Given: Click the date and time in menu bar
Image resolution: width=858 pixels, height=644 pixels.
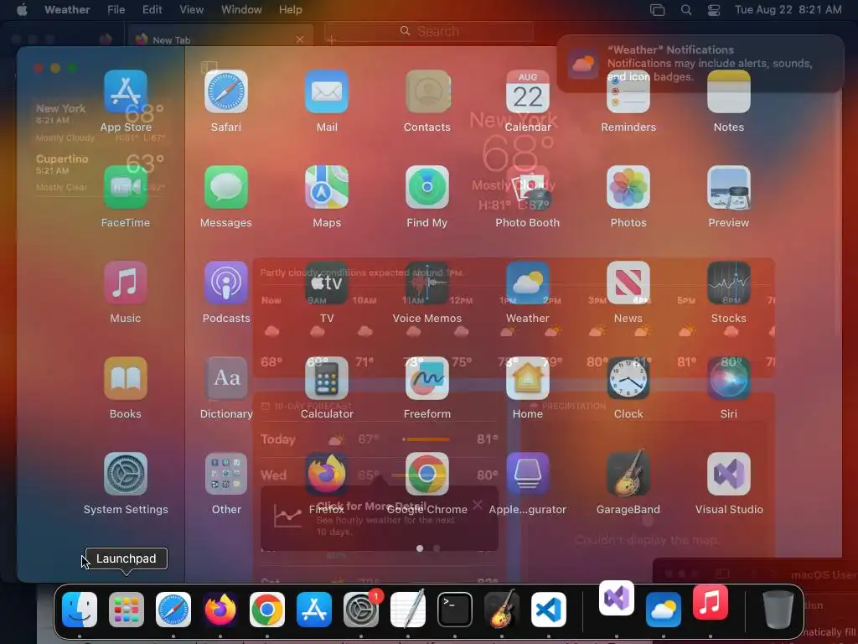Looking at the screenshot, I should 788,10.
